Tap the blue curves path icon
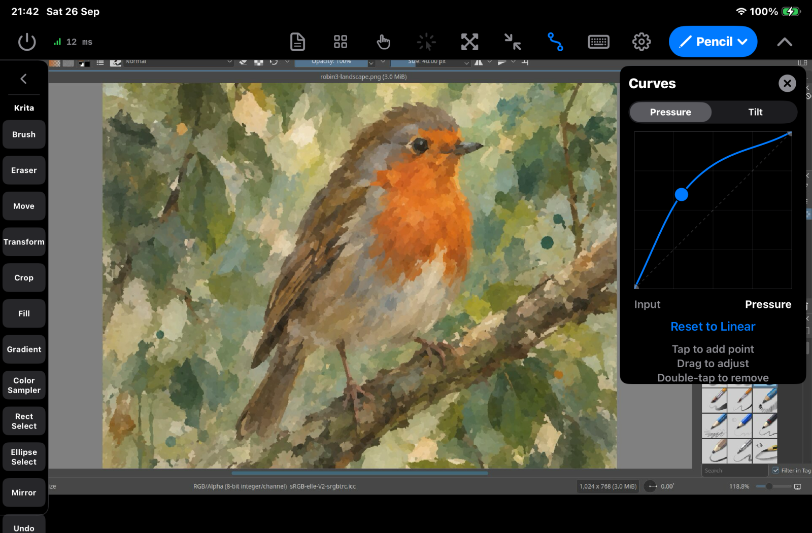Viewport: 812px width, 533px height. (x=555, y=42)
